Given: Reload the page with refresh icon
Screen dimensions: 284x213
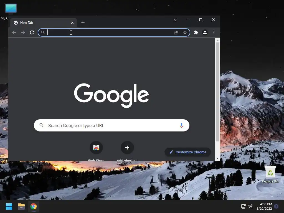Looking at the screenshot, I should 32,32.
